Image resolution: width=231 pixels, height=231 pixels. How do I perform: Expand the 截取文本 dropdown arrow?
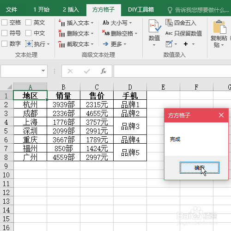pyautogui.click(x=92, y=44)
